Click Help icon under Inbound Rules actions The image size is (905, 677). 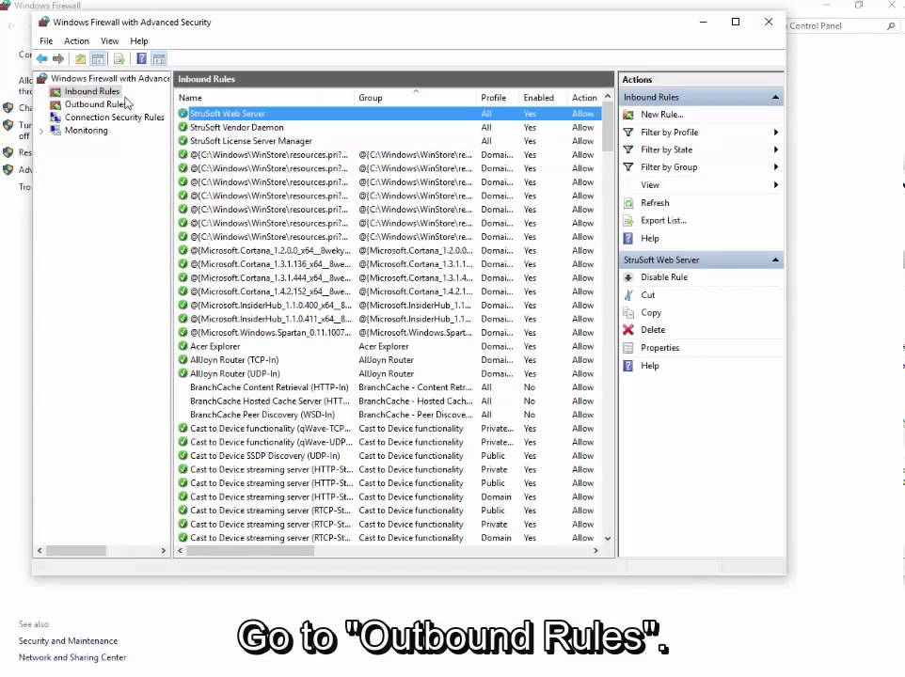tap(628, 239)
